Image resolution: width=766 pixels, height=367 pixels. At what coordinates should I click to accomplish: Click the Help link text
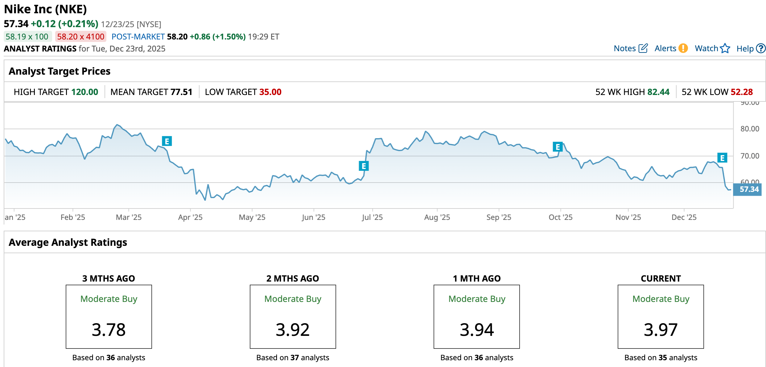pos(745,49)
